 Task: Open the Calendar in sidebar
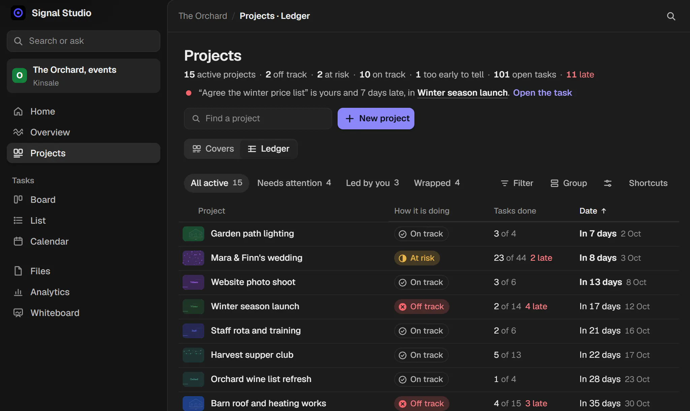coord(84,242)
